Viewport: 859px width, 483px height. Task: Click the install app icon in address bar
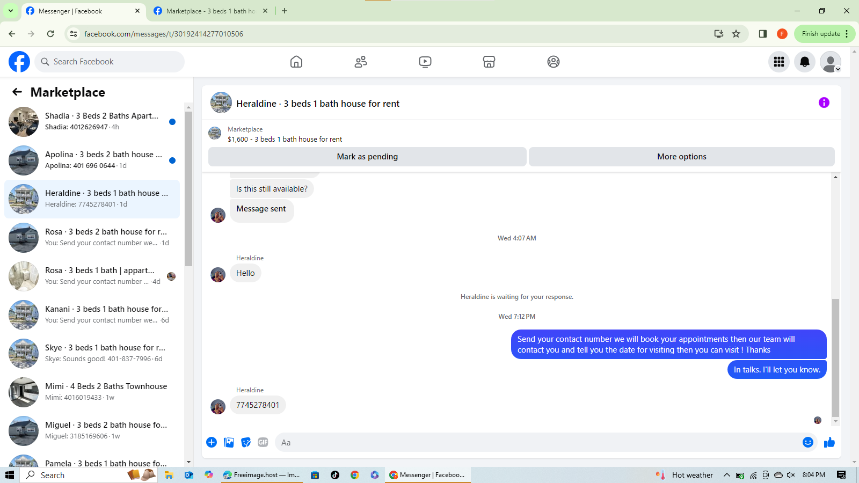click(x=719, y=34)
